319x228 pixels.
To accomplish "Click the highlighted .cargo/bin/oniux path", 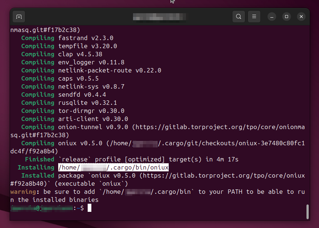I will tap(113, 167).
